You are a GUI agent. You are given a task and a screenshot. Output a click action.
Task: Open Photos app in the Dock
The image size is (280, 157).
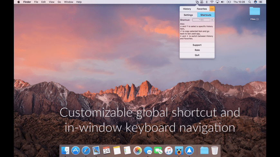[x=138, y=150]
